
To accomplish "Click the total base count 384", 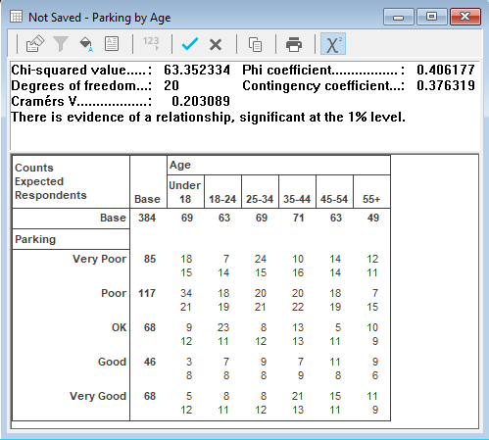I will pyautogui.click(x=147, y=218).
